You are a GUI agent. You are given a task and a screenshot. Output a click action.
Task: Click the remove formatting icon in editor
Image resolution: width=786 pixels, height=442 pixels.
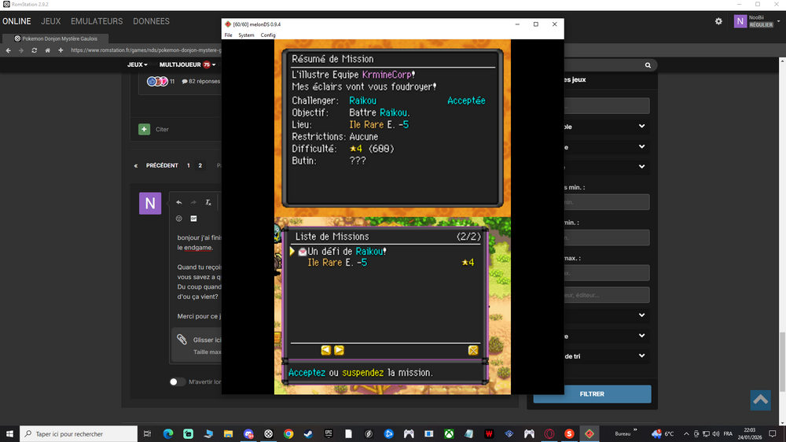pos(208,202)
